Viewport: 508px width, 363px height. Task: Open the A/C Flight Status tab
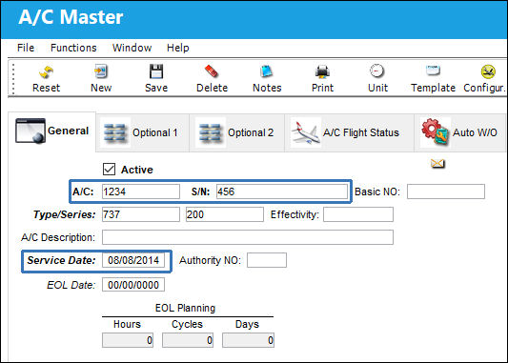pyautogui.click(x=349, y=132)
